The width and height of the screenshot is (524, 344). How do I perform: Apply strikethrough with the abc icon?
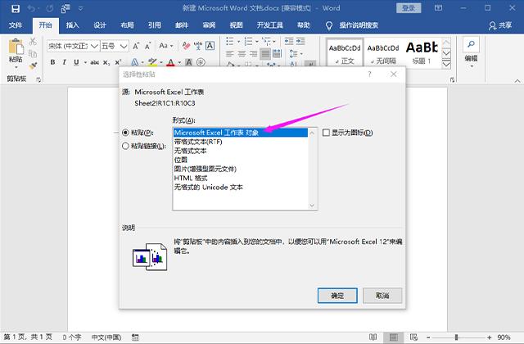(x=95, y=62)
